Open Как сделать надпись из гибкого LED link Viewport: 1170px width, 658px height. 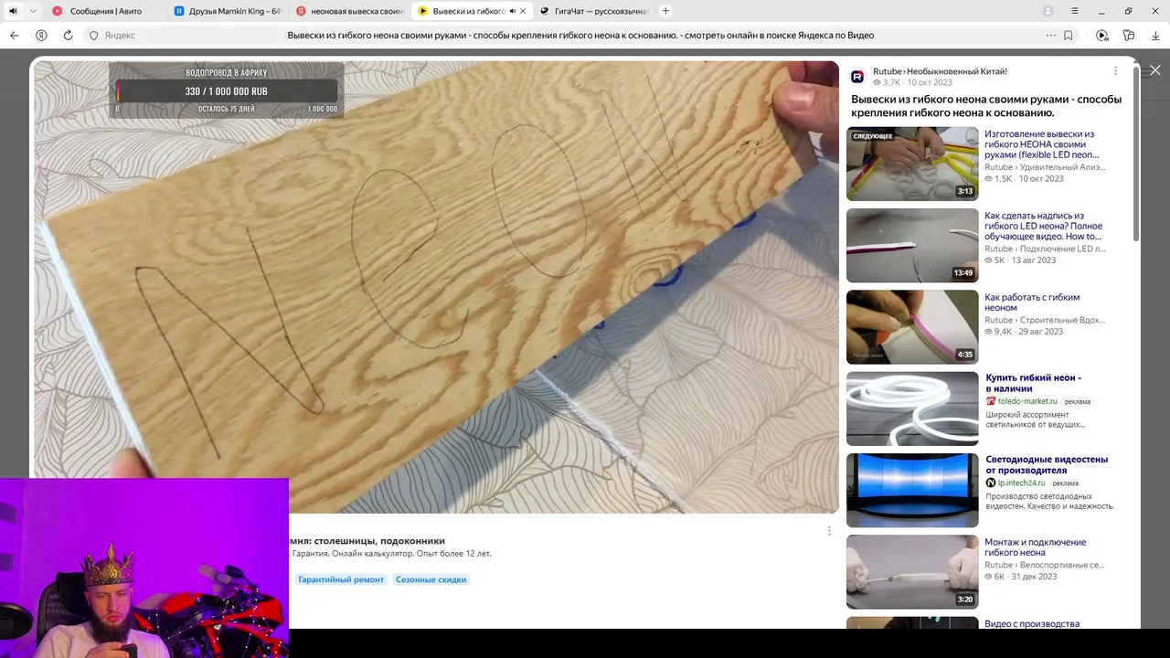pyautogui.click(x=1043, y=226)
